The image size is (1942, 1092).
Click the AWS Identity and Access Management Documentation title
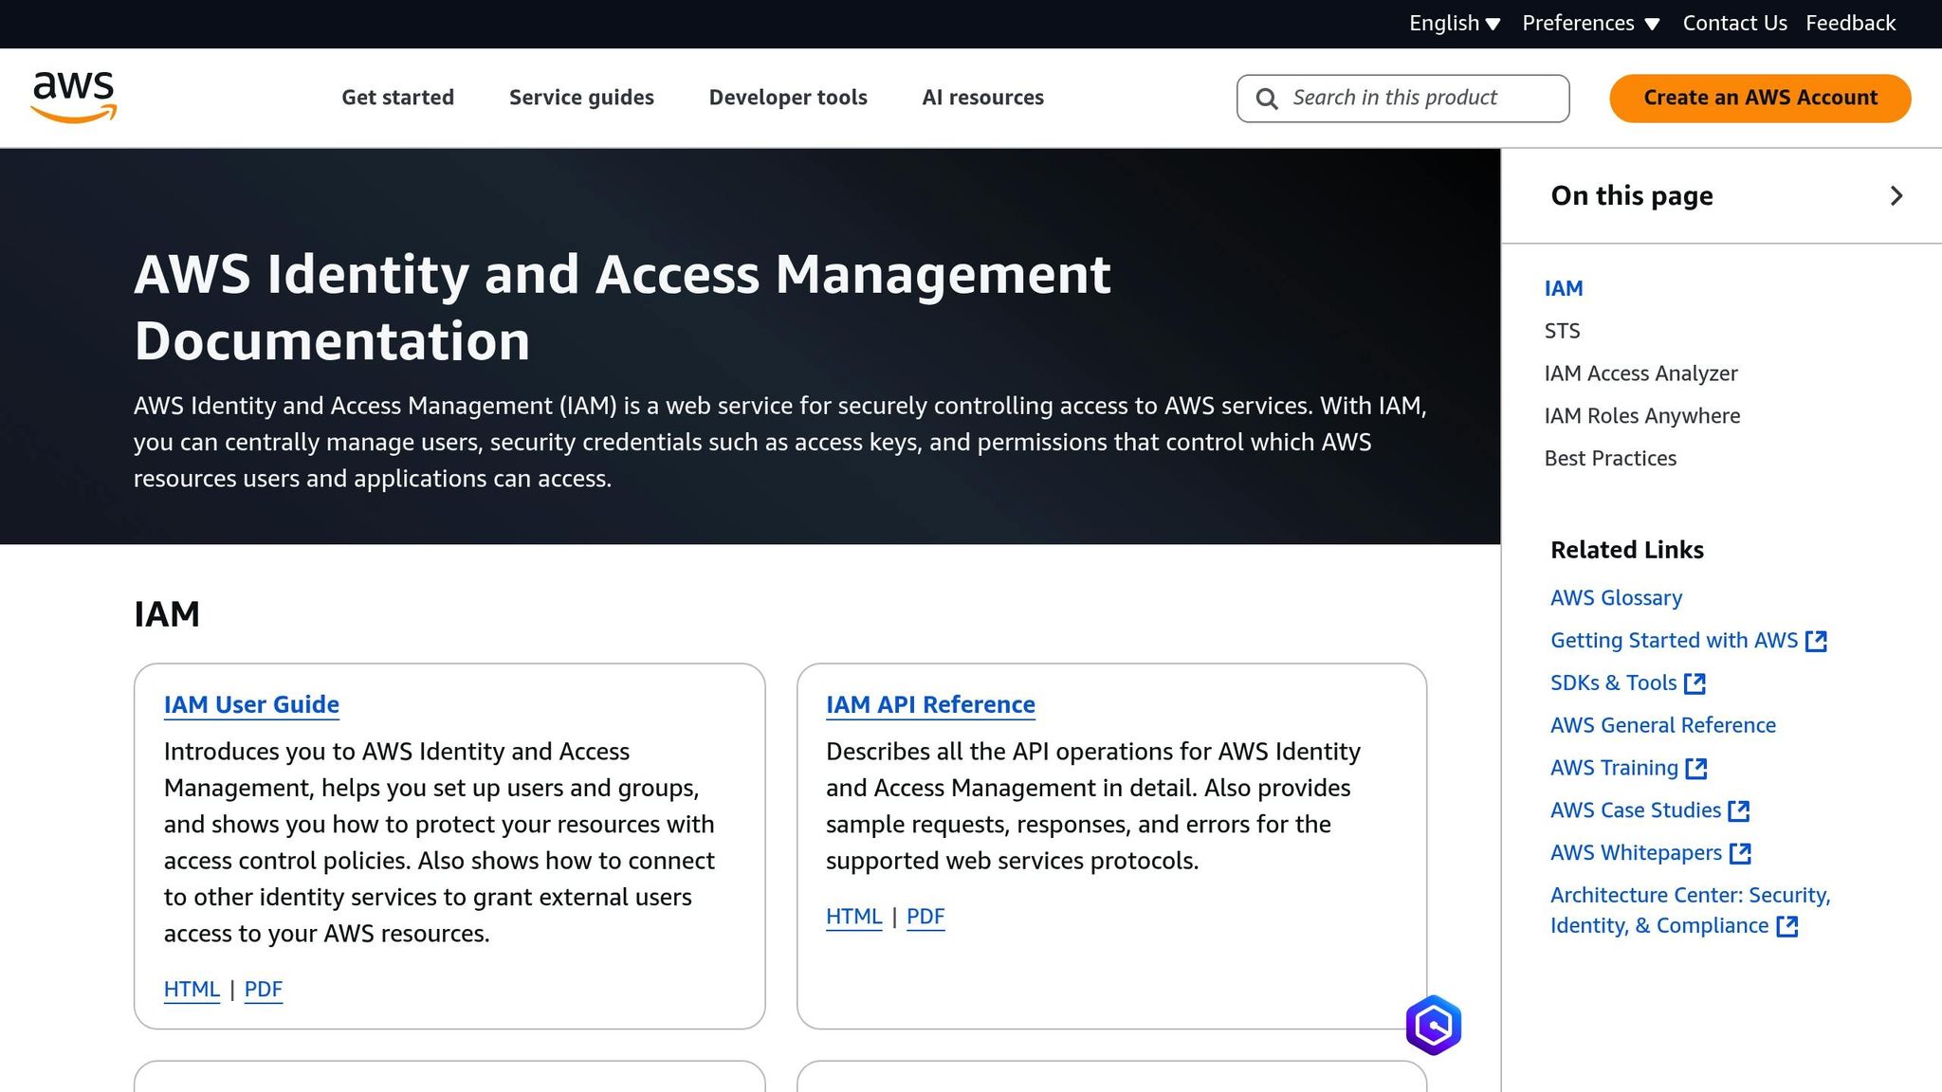pos(622,308)
